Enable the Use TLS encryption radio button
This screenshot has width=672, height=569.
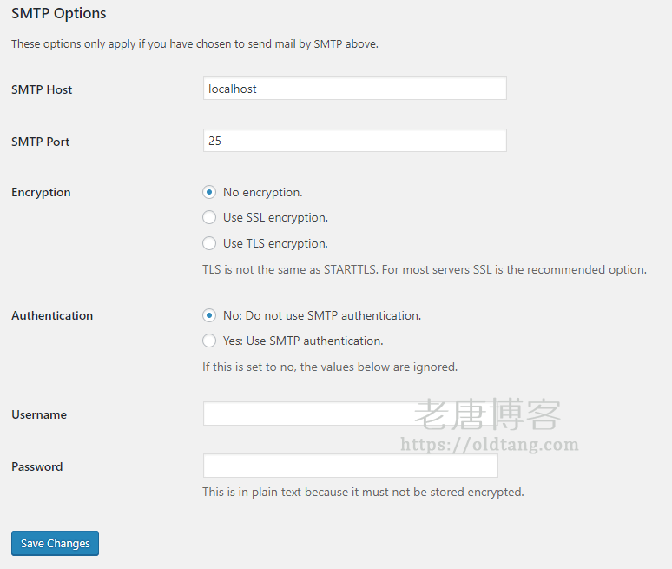[209, 243]
